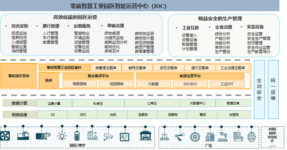Open the 主动安全 vertical panel

click(259, 89)
